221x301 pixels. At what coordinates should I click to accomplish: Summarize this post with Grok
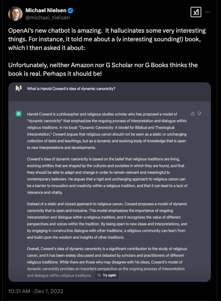[x=196, y=11]
